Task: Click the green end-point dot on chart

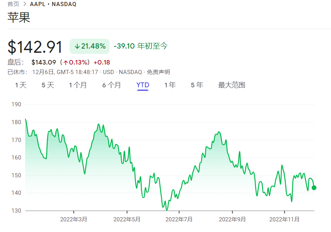Action: [x=314, y=188]
